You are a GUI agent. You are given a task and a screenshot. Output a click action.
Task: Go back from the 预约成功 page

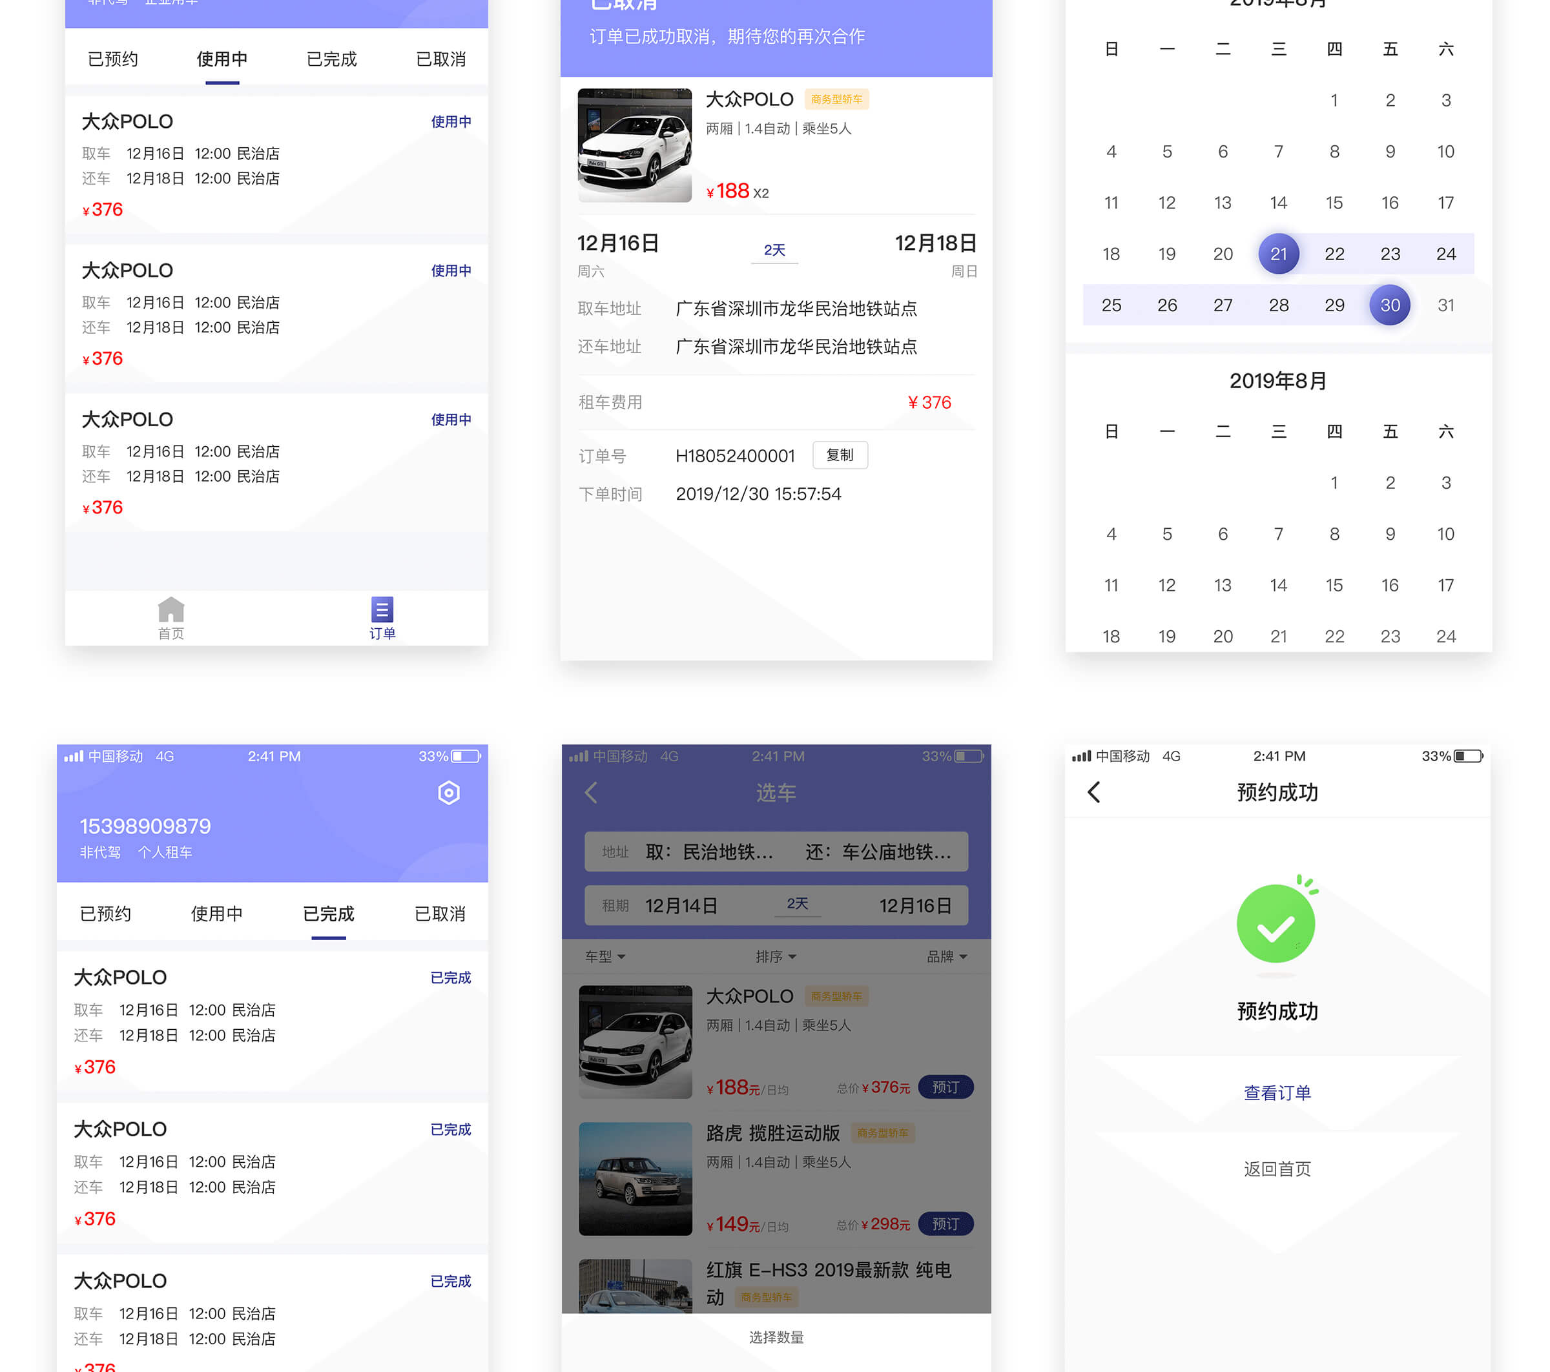[1093, 793]
